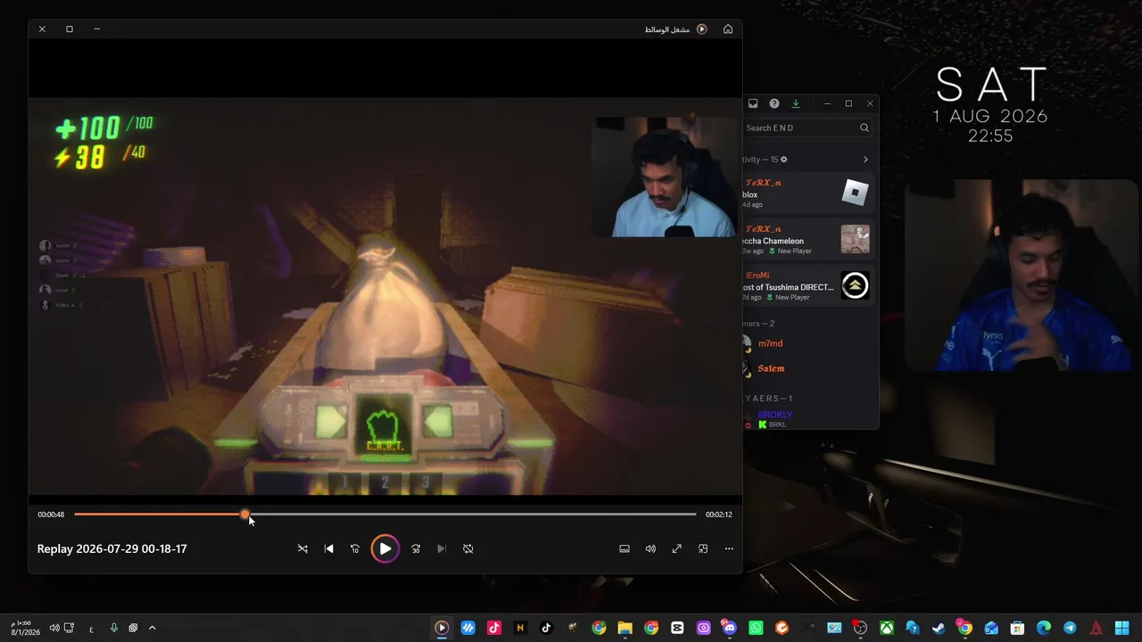The height and width of the screenshot is (642, 1142).
Task: Seek to the unplayed portion of the timeline
Action: click(473, 514)
